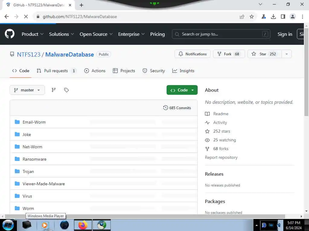Click the browser forward arrow
The width and height of the screenshot is (309, 231).
coord(16,17)
